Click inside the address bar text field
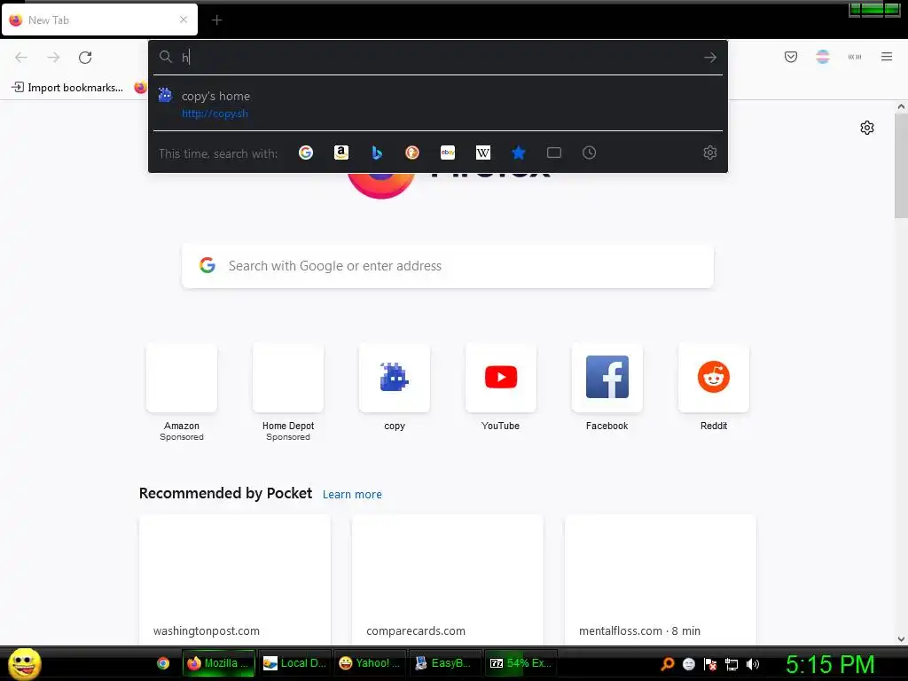This screenshot has width=908, height=681. (x=440, y=58)
